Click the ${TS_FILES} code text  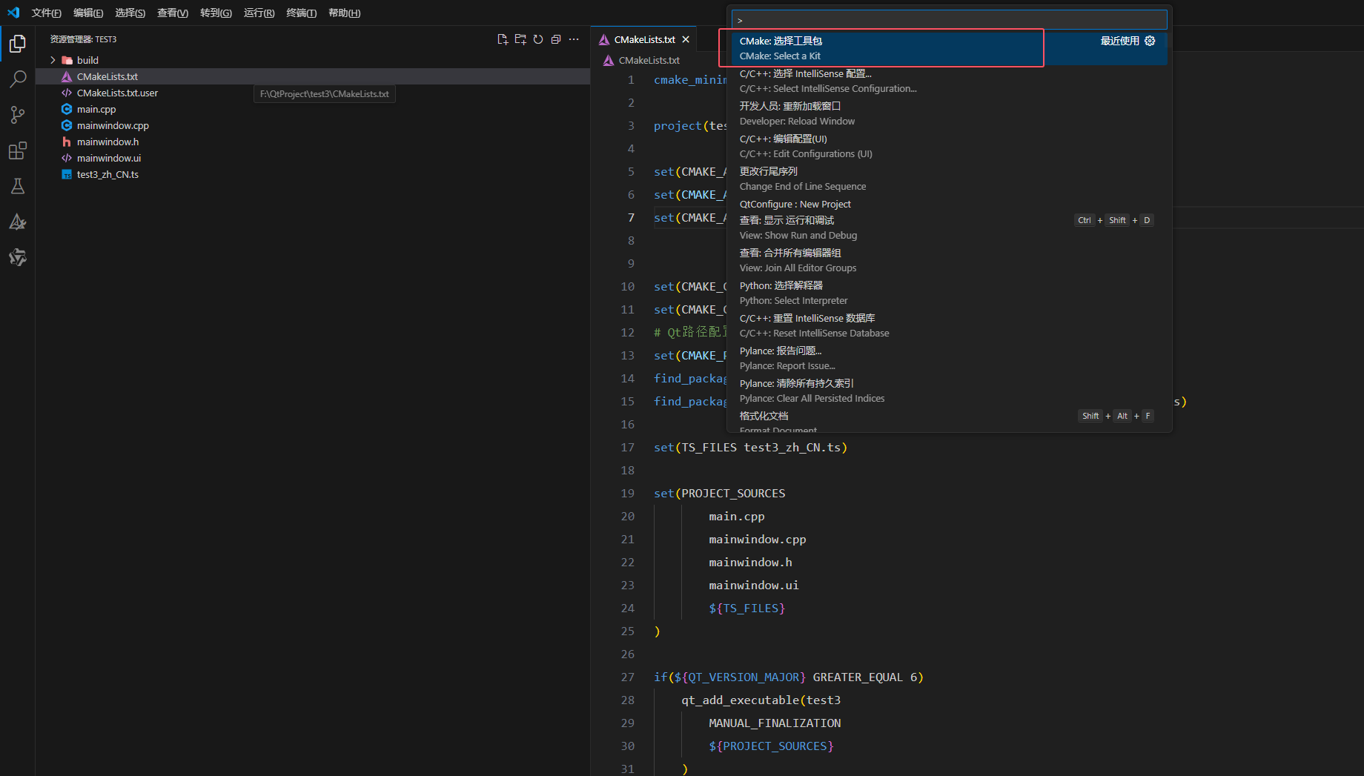(x=746, y=608)
